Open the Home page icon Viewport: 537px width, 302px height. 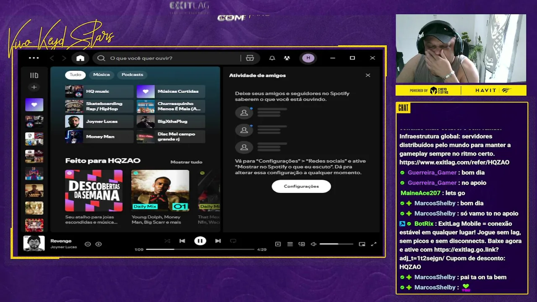80,58
